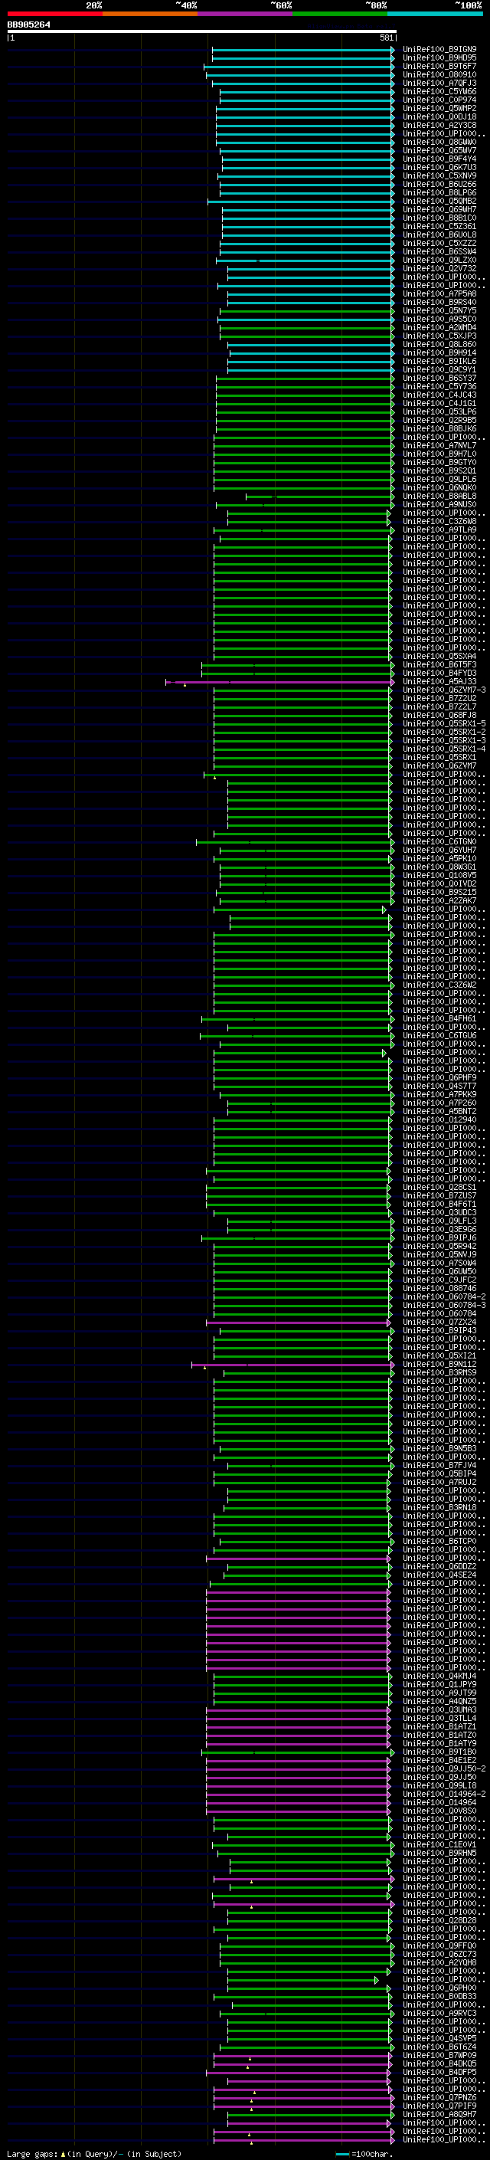Select label UniRef100_Q8GWW0

[x=439, y=142]
